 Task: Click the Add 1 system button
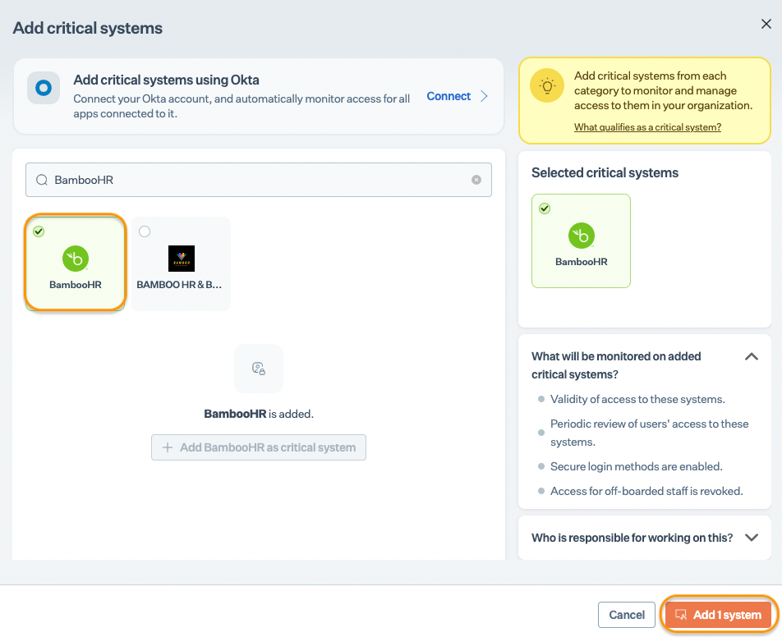pos(719,615)
